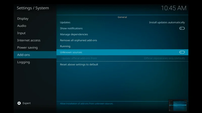
Task: Change settings level labeled Expert
Action: [x=27, y=103]
